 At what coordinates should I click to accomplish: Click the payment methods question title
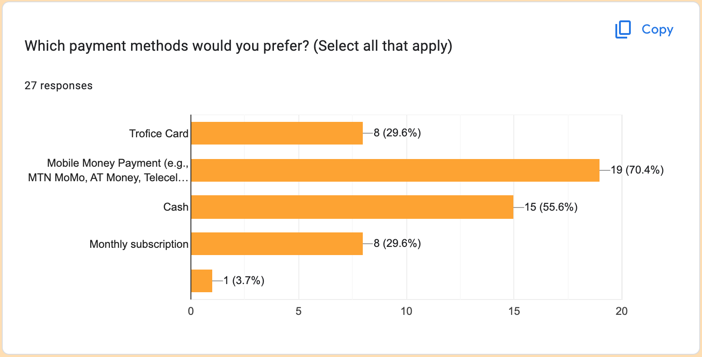(238, 46)
